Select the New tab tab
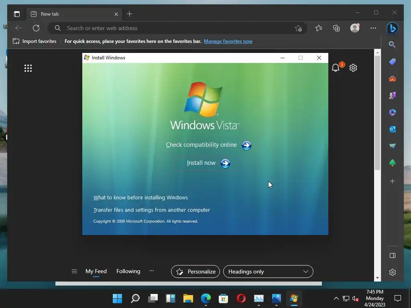 pyautogui.click(x=74, y=14)
